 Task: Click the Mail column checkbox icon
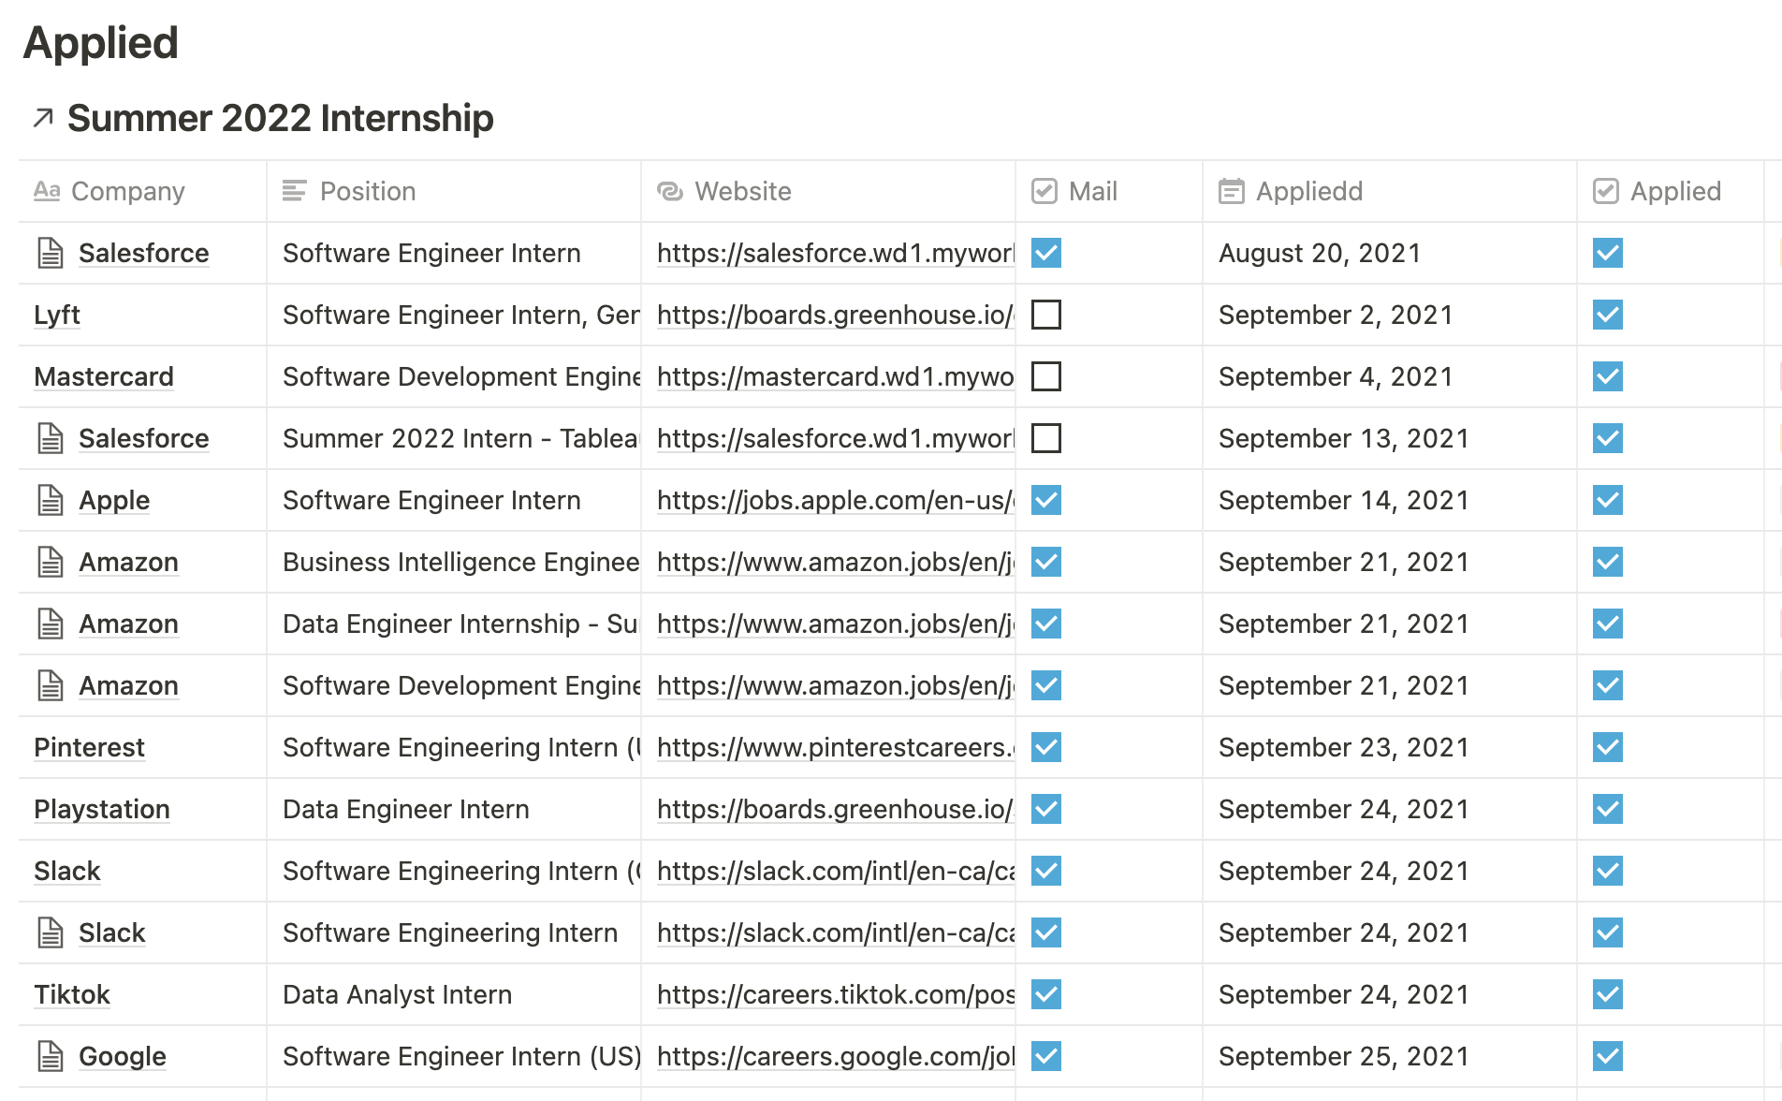click(x=1044, y=191)
